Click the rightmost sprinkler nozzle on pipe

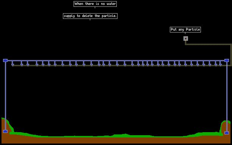click(221, 65)
